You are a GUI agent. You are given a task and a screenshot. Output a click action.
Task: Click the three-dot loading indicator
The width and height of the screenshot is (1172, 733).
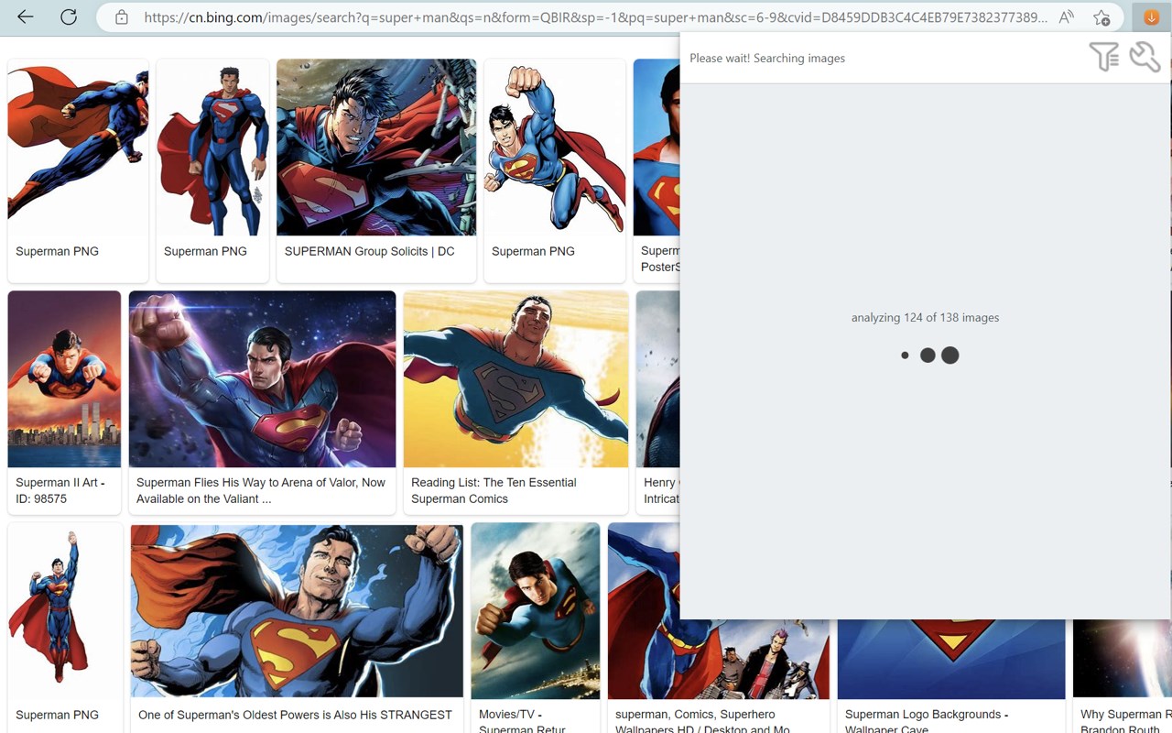929,355
